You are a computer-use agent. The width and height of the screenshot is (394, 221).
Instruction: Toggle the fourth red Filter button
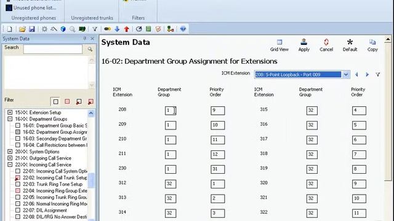pos(90,101)
